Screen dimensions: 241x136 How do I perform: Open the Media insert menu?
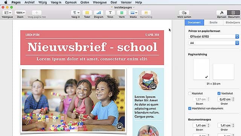coord(133,12)
